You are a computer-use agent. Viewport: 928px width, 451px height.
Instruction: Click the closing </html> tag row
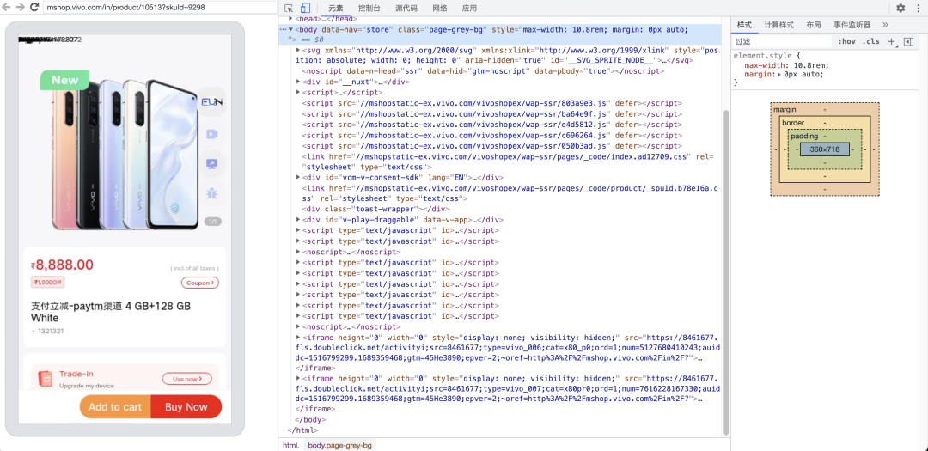(x=302, y=430)
